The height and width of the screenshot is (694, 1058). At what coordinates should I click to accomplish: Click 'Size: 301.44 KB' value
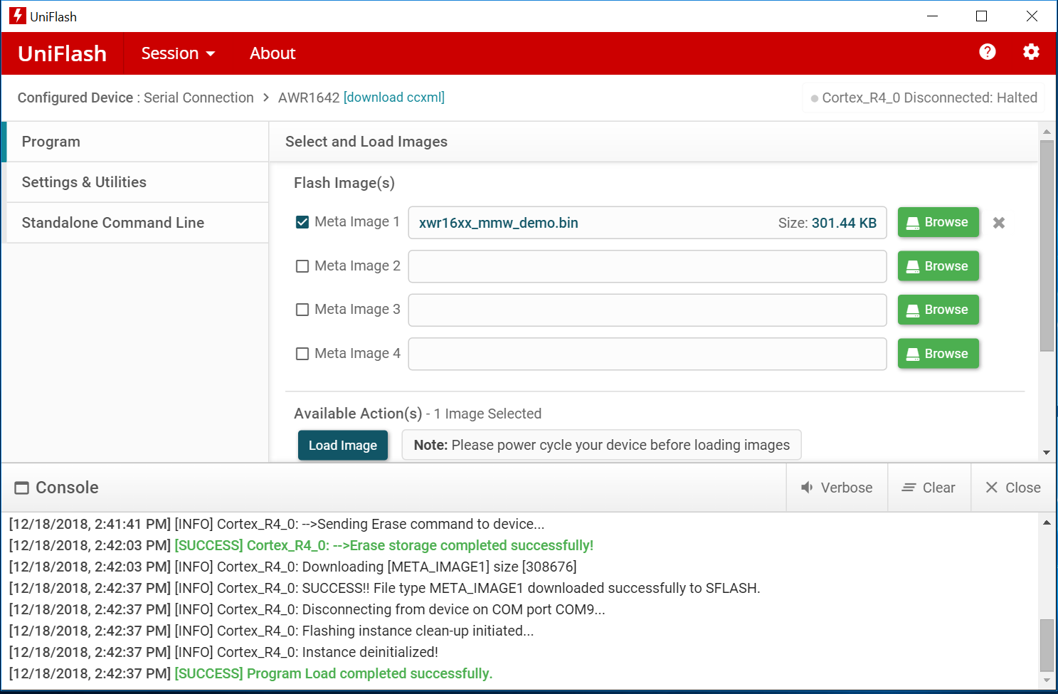pyautogui.click(x=827, y=223)
